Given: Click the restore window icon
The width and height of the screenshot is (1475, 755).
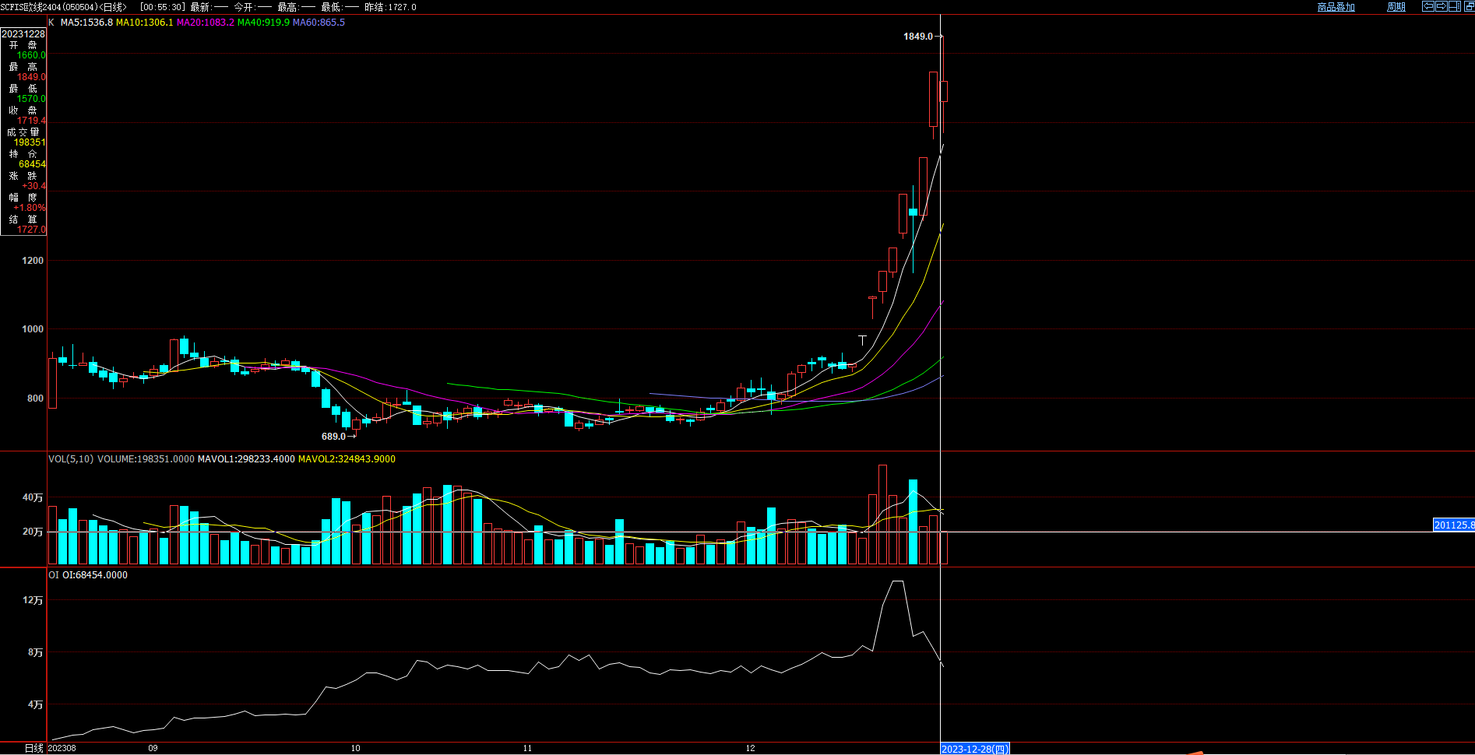Looking at the screenshot, I should pos(1470,6).
